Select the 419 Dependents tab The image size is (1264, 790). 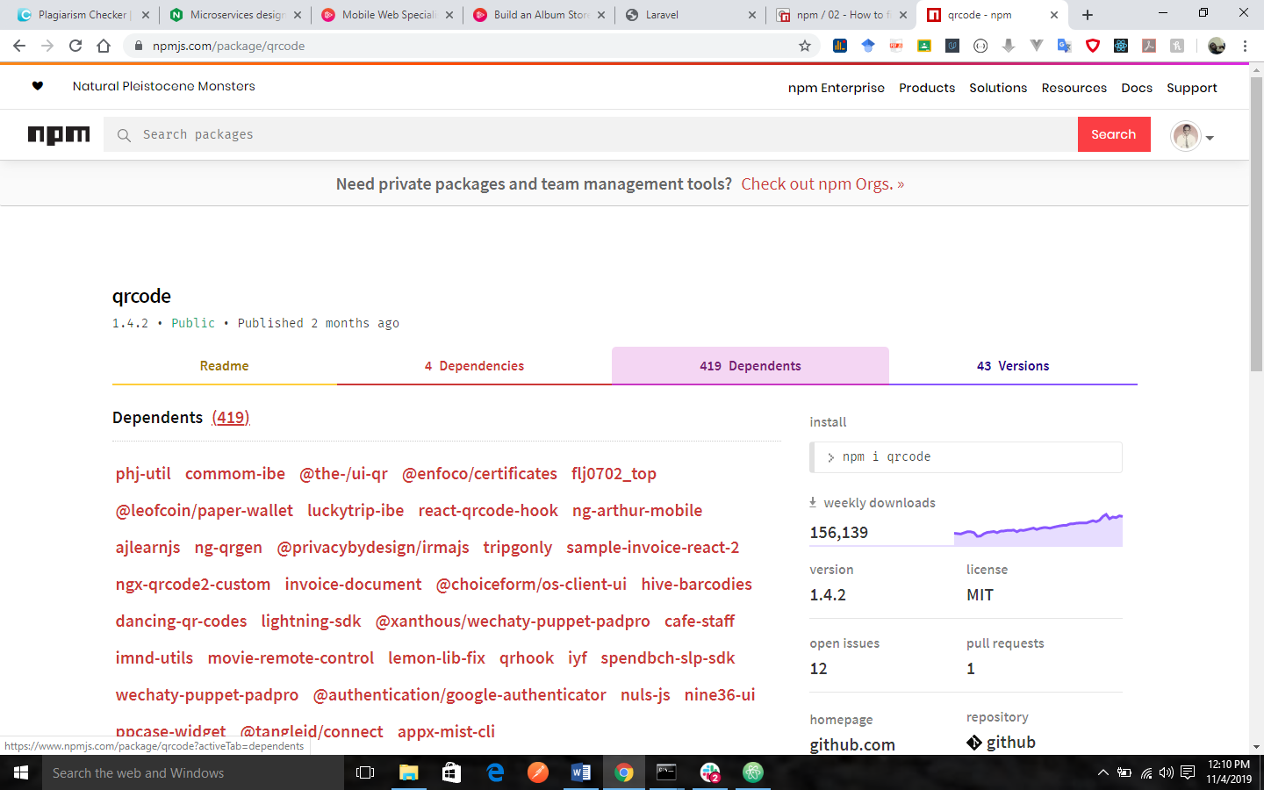tap(750, 366)
